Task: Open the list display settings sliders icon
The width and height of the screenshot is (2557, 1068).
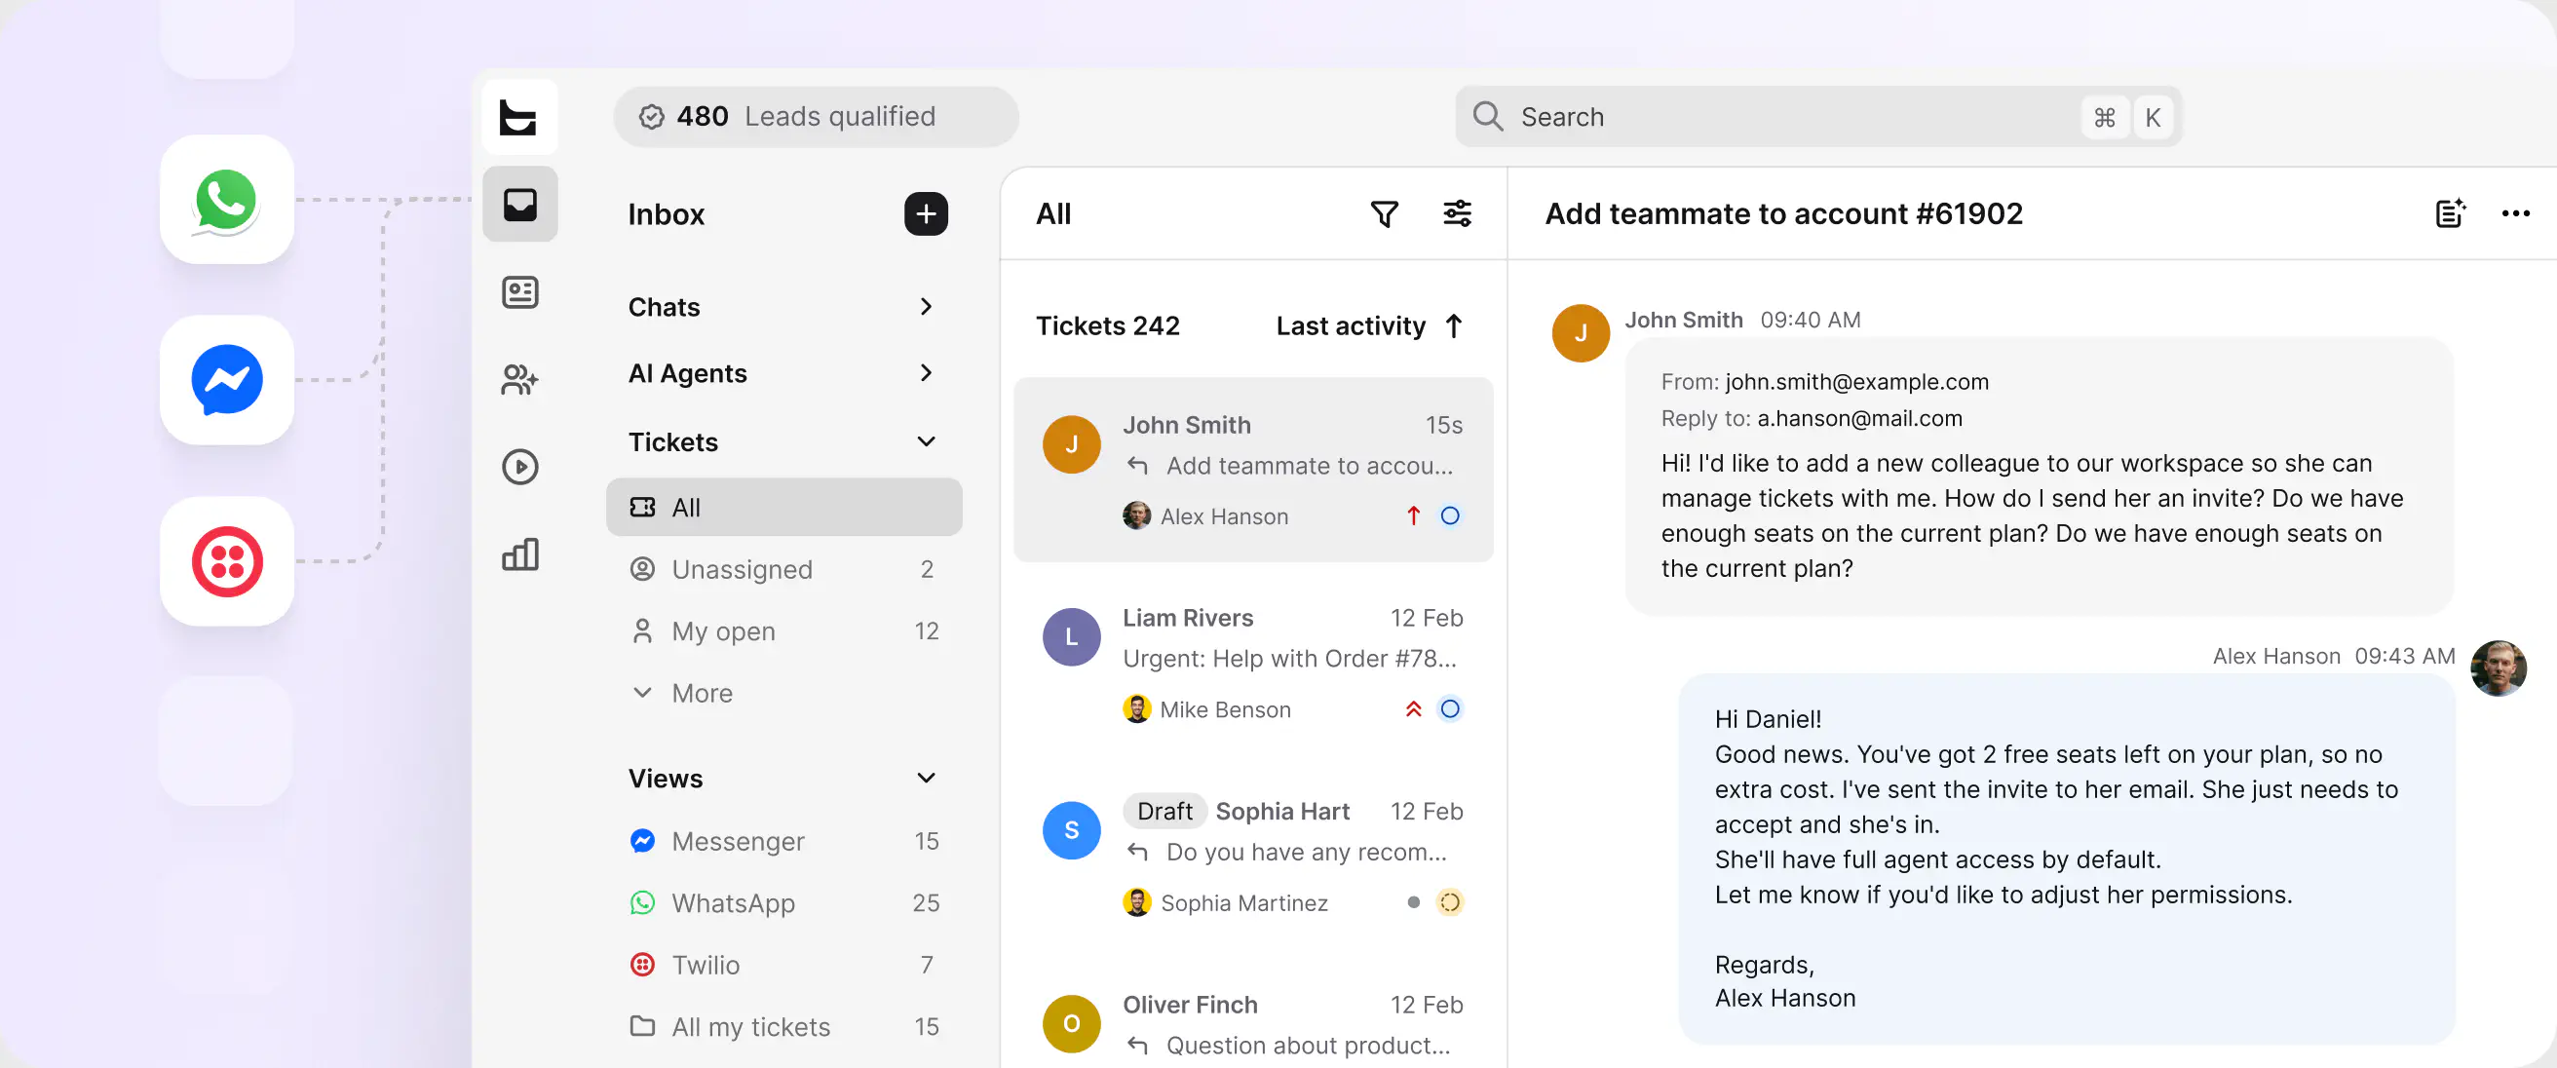Action: 1456,213
